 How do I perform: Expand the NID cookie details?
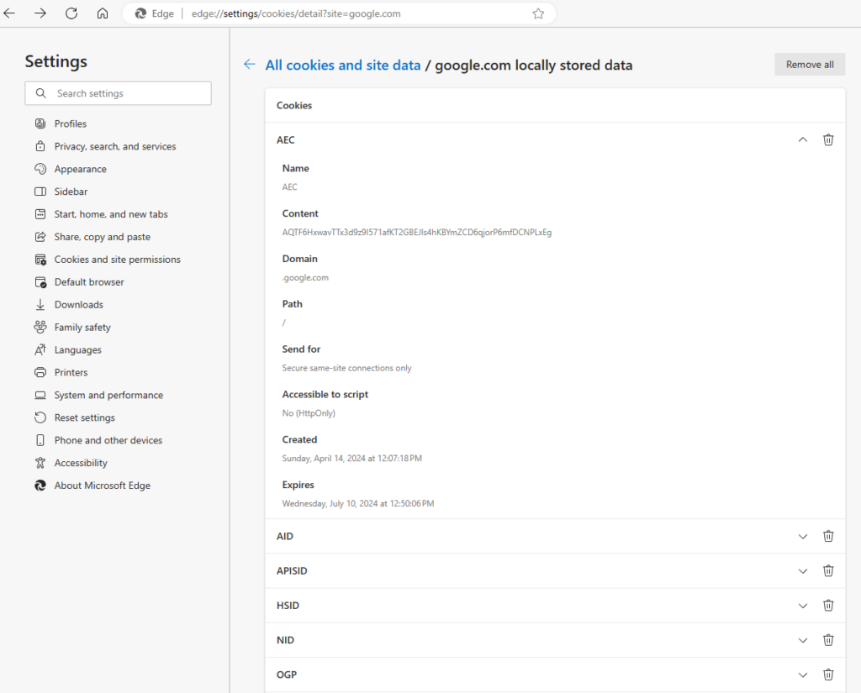coord(803,640)
